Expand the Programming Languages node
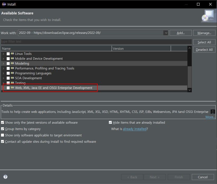The height and width of the screenshot is (184, 217). click(3, 73)
